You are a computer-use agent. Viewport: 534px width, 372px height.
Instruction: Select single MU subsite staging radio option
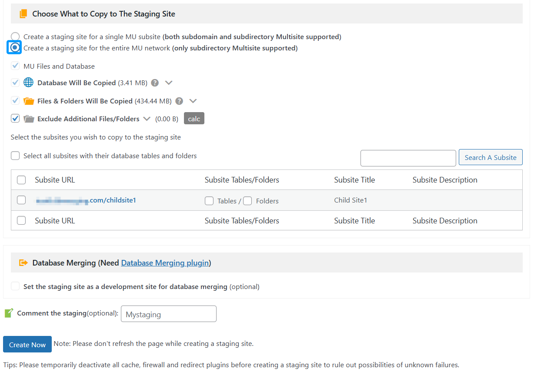click(15, 37)
